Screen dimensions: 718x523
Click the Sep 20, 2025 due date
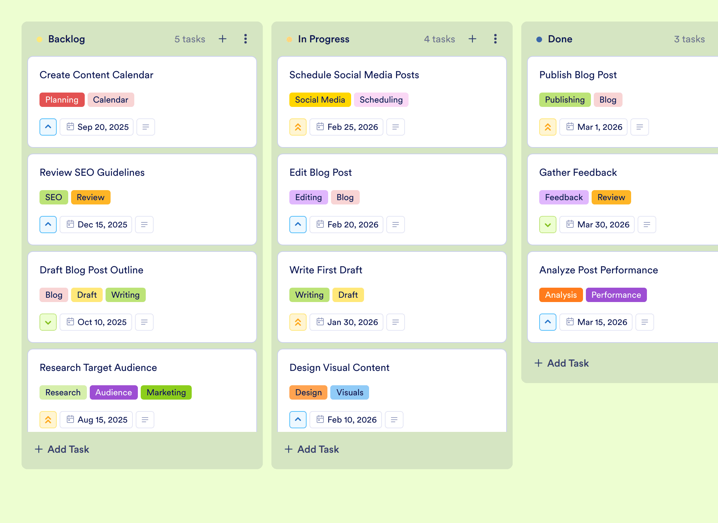[x=97, y=127]
